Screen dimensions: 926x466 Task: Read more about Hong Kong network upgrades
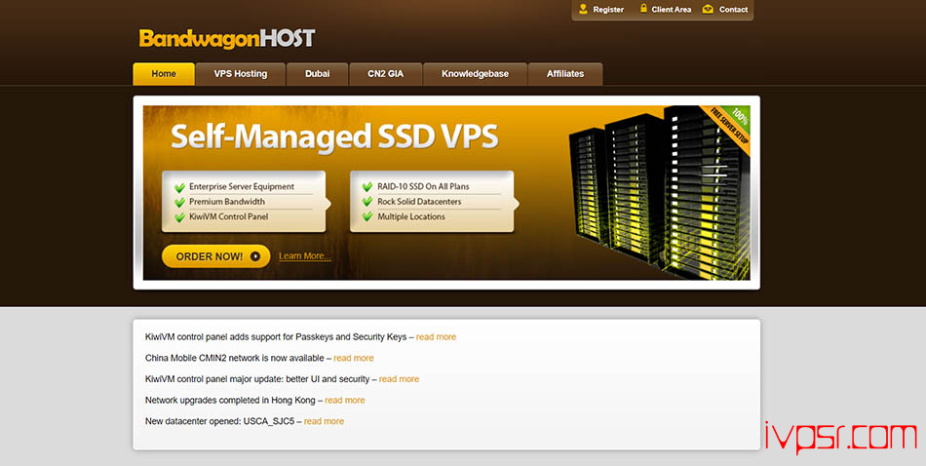(344, 400)
